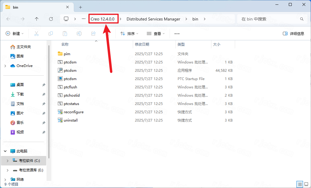
Task: Show hidden path segments via ellipsis
Action: (84, 19)
